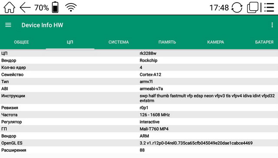Select the Cortex-A12 family value
Viewport: 278px width, 158px height.
coord(150,75)
